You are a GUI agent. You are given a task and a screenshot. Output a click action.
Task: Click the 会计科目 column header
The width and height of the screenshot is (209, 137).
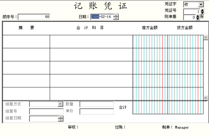pyautogui.click(x=90, y=28)
